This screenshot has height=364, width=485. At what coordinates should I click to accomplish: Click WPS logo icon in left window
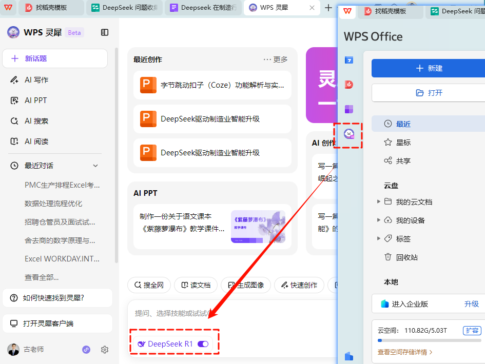coord(8,7)
